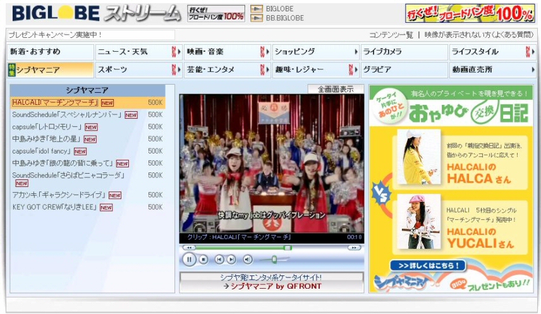Click the YUCALI photo thumbnail
Viewport: 541px width, 314px height.
click(418, 221)
